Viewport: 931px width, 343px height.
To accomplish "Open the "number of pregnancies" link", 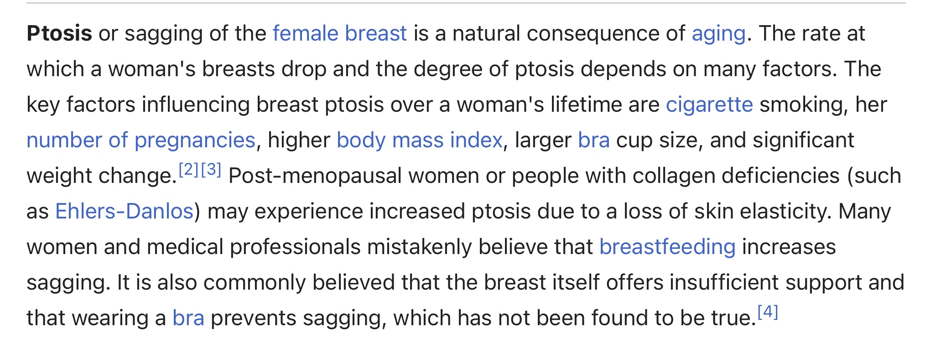I will [x=141, y=140].
